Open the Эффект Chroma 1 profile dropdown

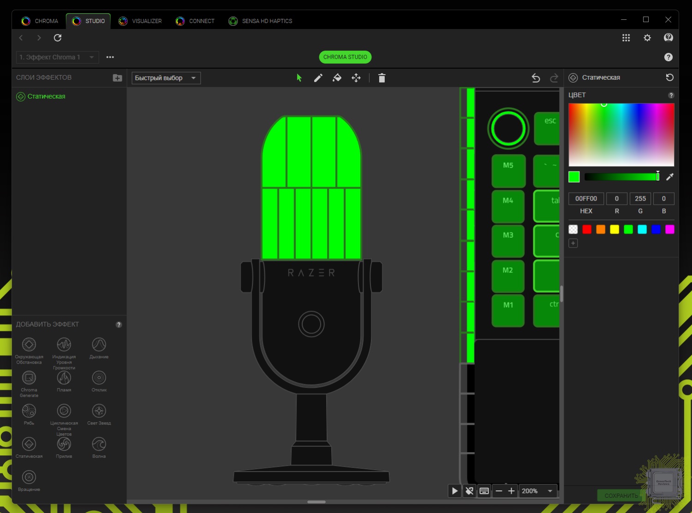tap(57, 57)
